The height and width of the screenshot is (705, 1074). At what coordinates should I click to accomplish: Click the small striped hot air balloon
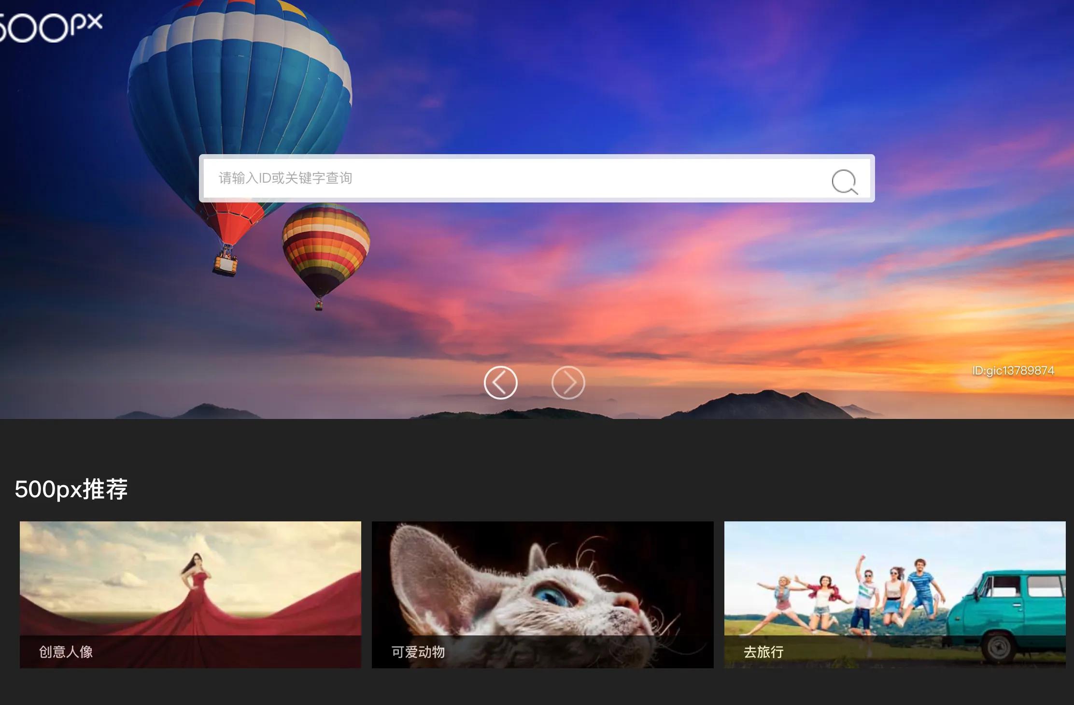click(326, 244)
